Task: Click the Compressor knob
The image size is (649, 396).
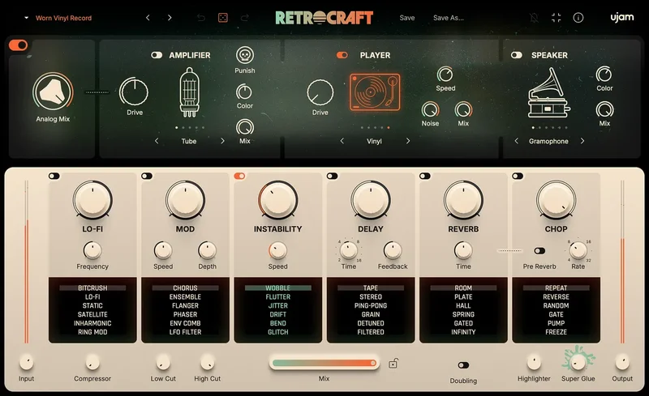Action: point(92,363)
